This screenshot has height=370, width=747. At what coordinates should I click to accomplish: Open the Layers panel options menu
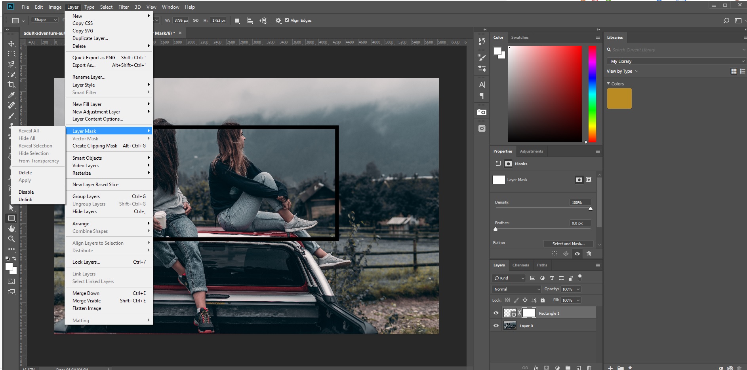pos(598,265)
